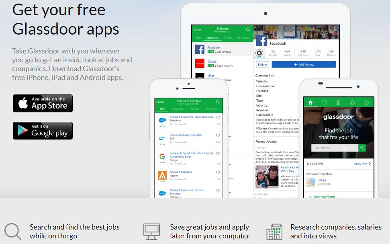390x244 pixels.
Task: Open the Available on the App Store badge
Action: point(43,103)
